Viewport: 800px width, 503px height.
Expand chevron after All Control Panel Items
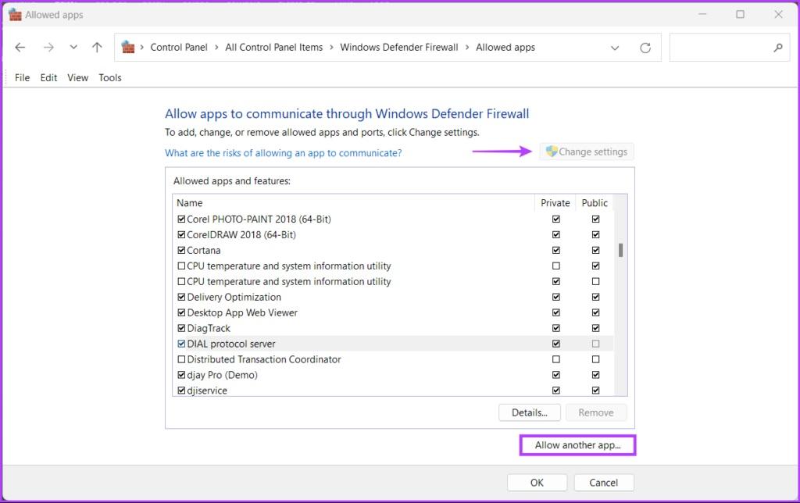(331, 48)
